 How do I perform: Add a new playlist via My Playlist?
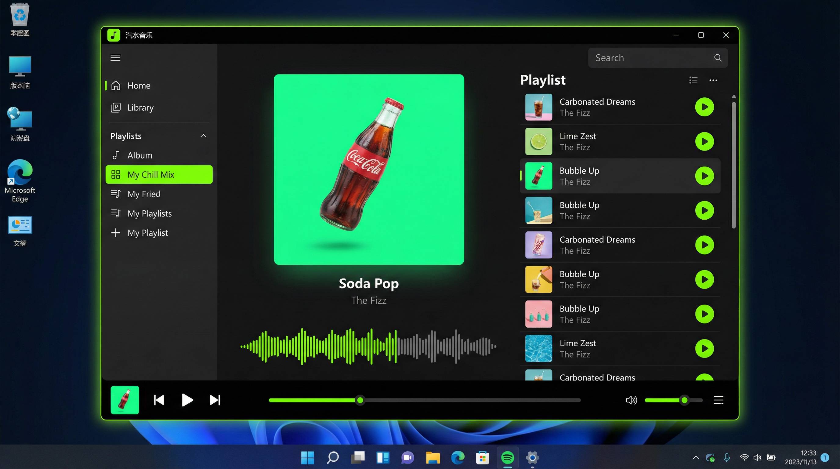[148, 233]
